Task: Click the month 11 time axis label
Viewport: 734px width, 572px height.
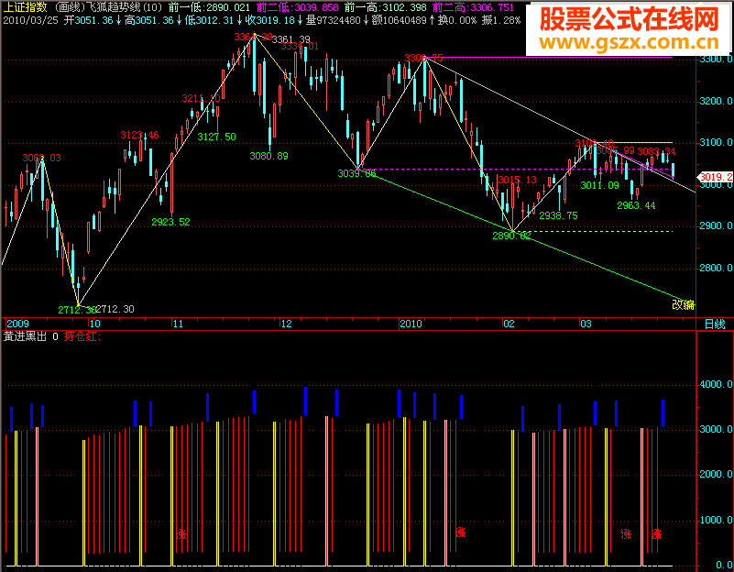Action: [x=178, y=324]
